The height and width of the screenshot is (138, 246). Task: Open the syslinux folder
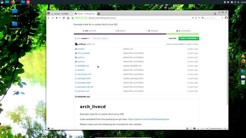coord(81,62)
